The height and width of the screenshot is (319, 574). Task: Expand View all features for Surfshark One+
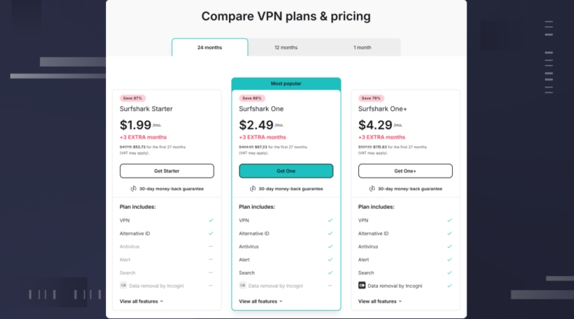pos(379,301)
